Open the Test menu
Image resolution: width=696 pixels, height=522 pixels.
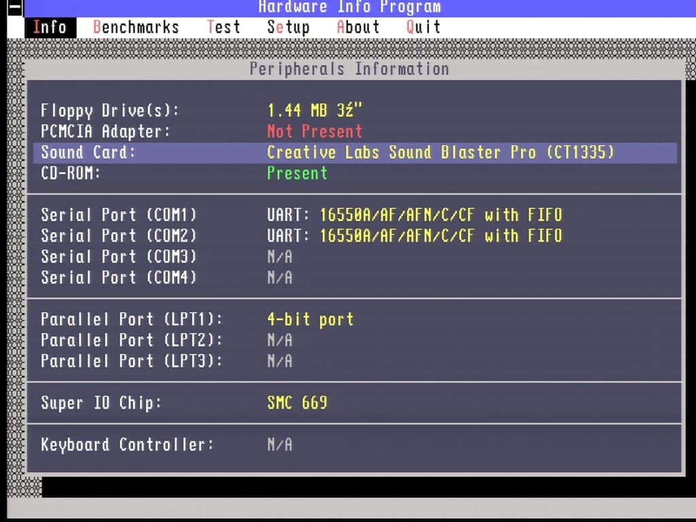point(224,27)
